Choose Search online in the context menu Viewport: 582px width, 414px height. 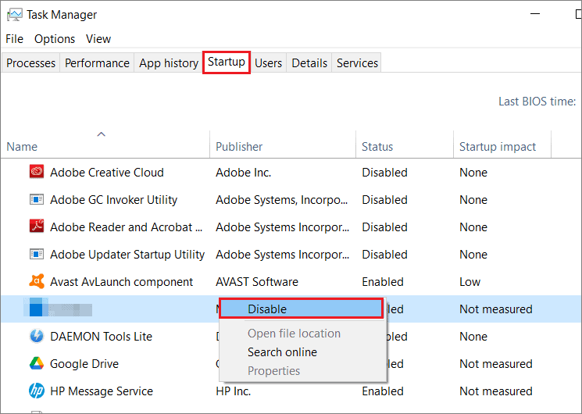(x=282, y=352)
